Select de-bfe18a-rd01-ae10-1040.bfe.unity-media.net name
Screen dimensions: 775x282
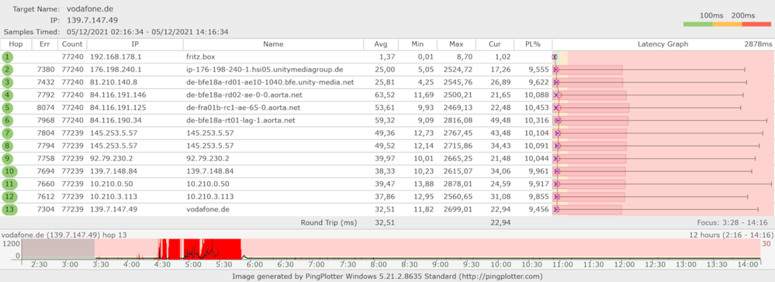click(271, 82)
